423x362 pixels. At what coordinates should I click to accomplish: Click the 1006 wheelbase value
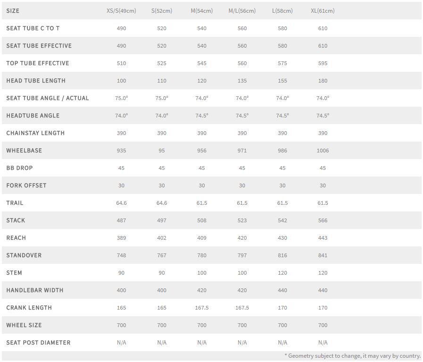pos(323,151)
